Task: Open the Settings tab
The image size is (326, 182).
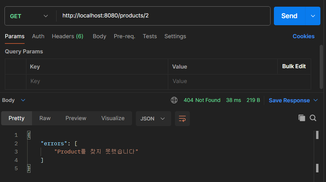Action: 175,36
